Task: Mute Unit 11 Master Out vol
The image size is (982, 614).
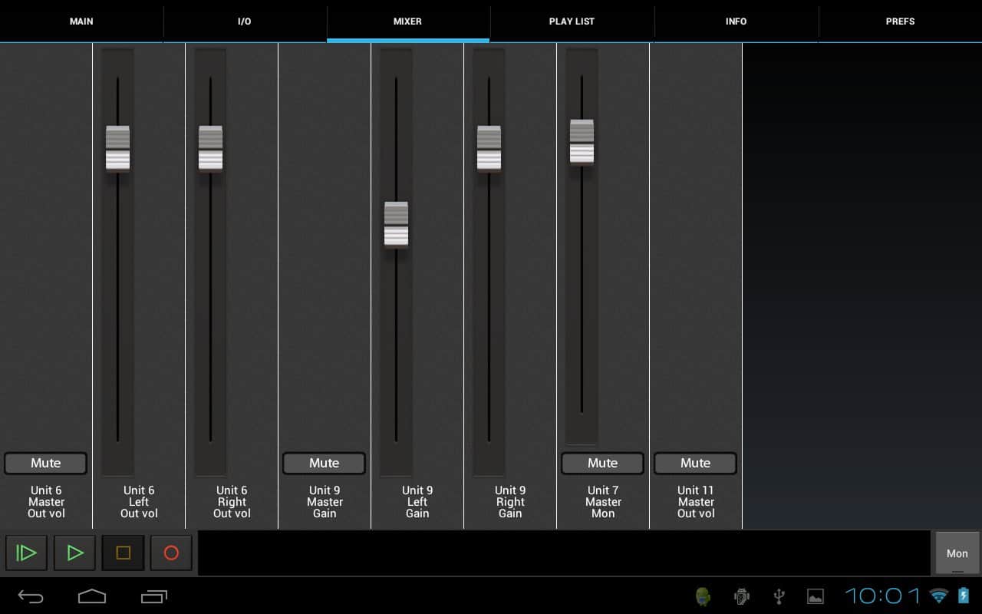Action: pyautogui.click(x=695, y=463)
